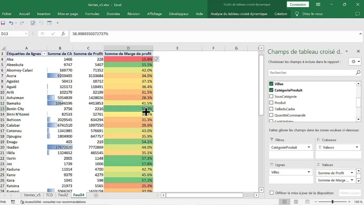Image resolution: width=364 pixels, height=205 pixels.
Task: Click the Insert Function fx icon
Action: [63, 34]
